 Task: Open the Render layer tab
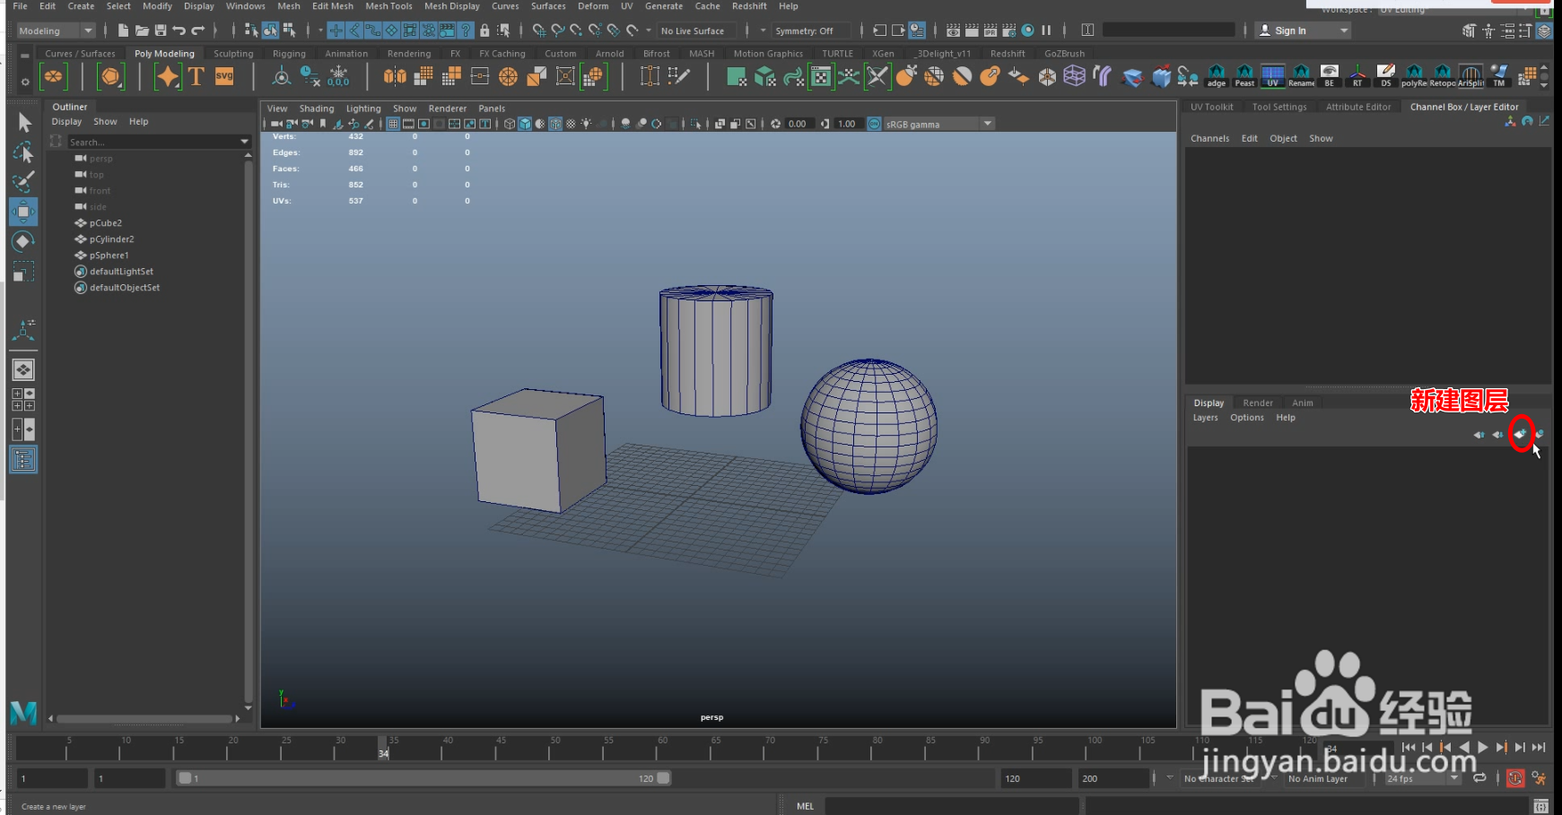click(1257, 403)
